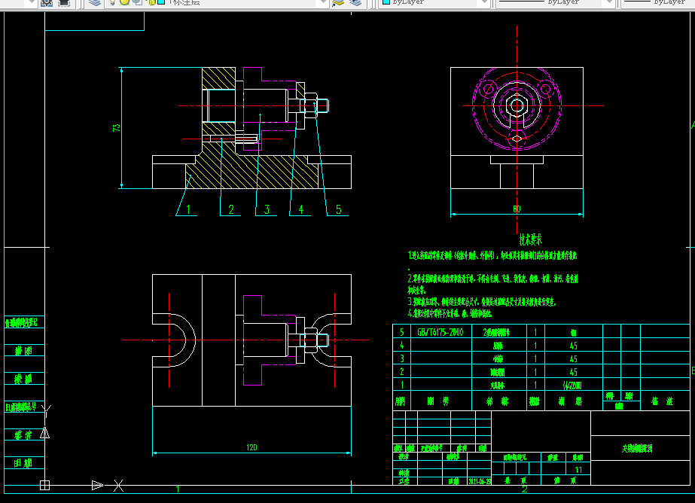Click item number 2 in parts list

tap(402, 371)
